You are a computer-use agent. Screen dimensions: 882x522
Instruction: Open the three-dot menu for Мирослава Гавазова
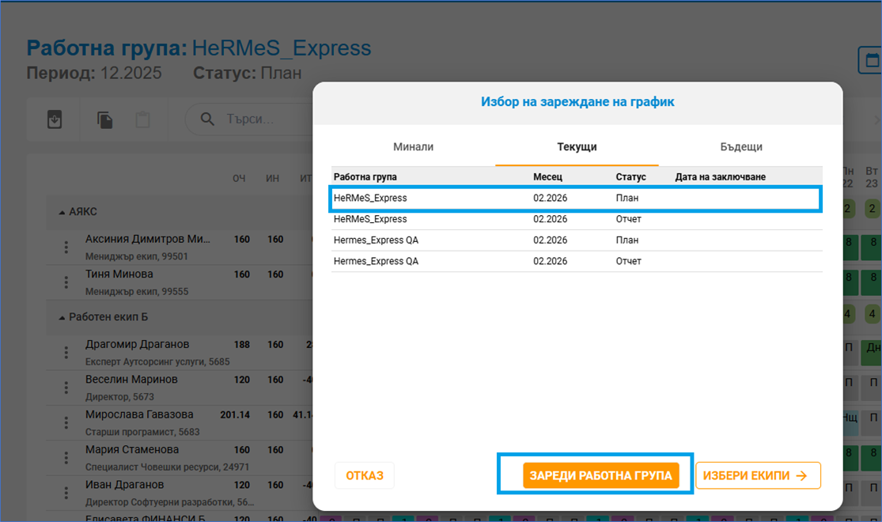[x=66, y=422]
